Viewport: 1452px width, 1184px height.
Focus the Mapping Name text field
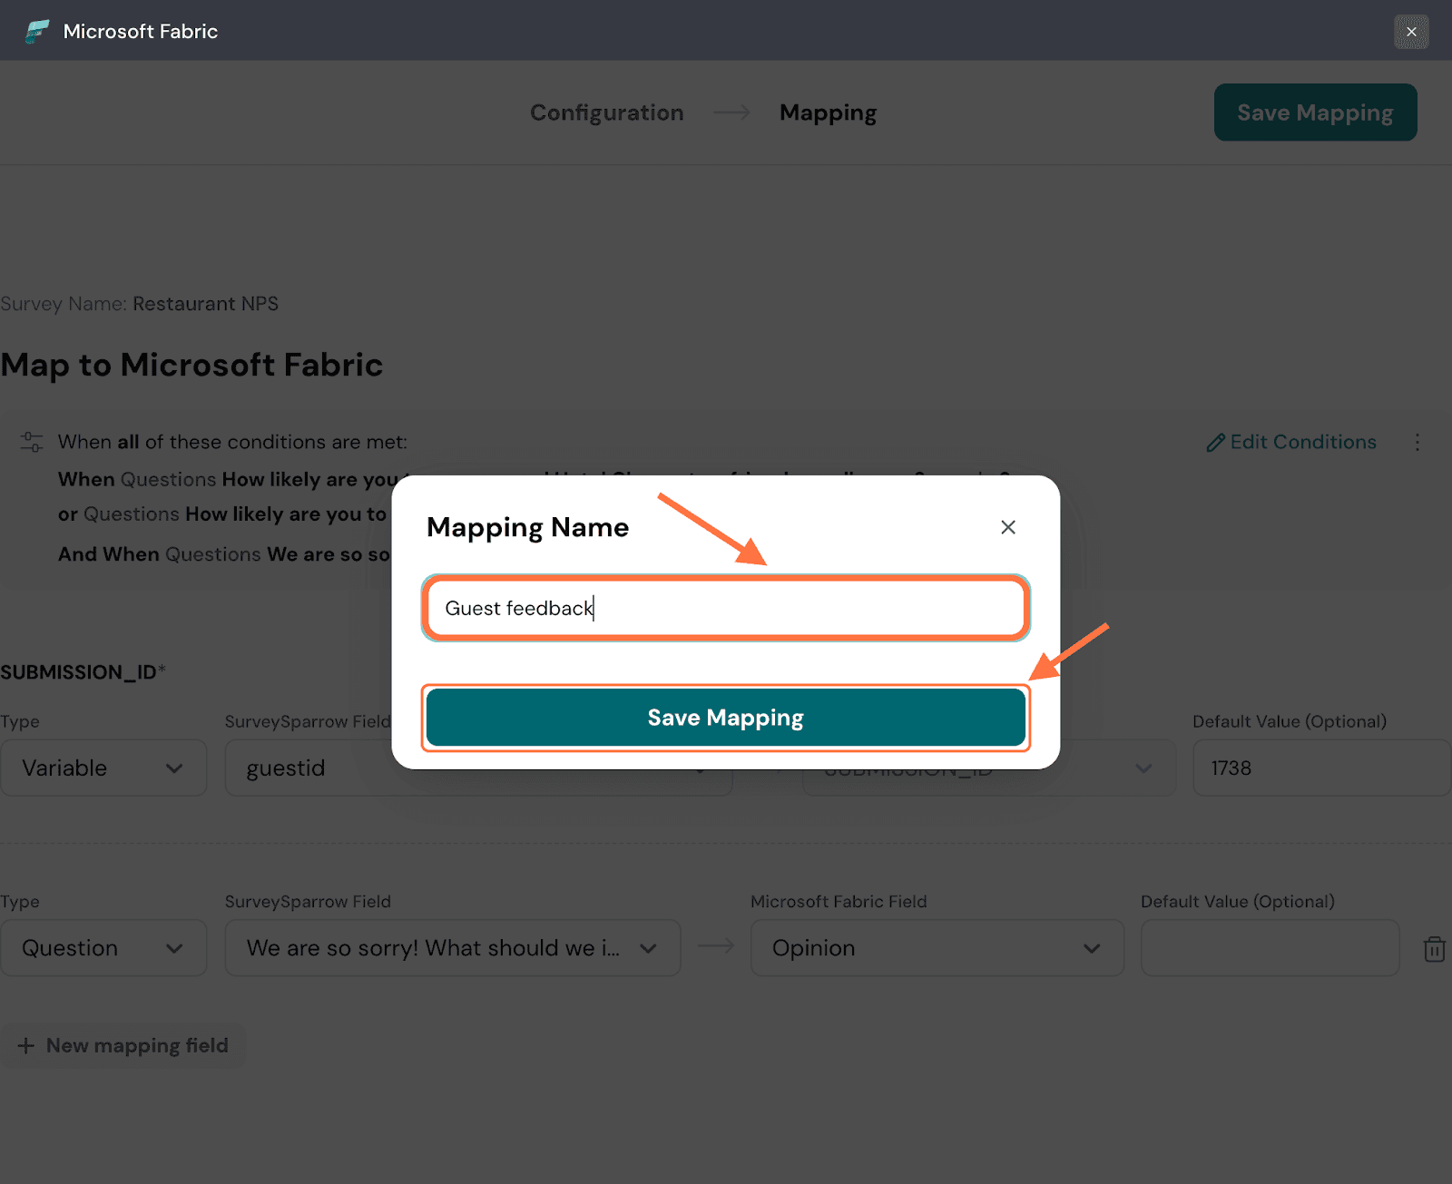[725, 608]
